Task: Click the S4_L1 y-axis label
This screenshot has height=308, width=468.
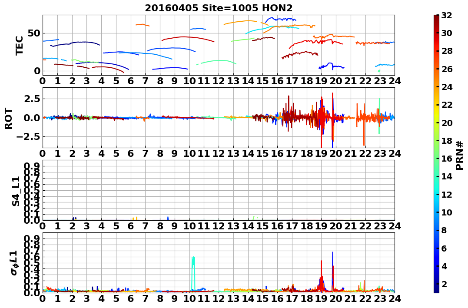Action: pos(16,191)
